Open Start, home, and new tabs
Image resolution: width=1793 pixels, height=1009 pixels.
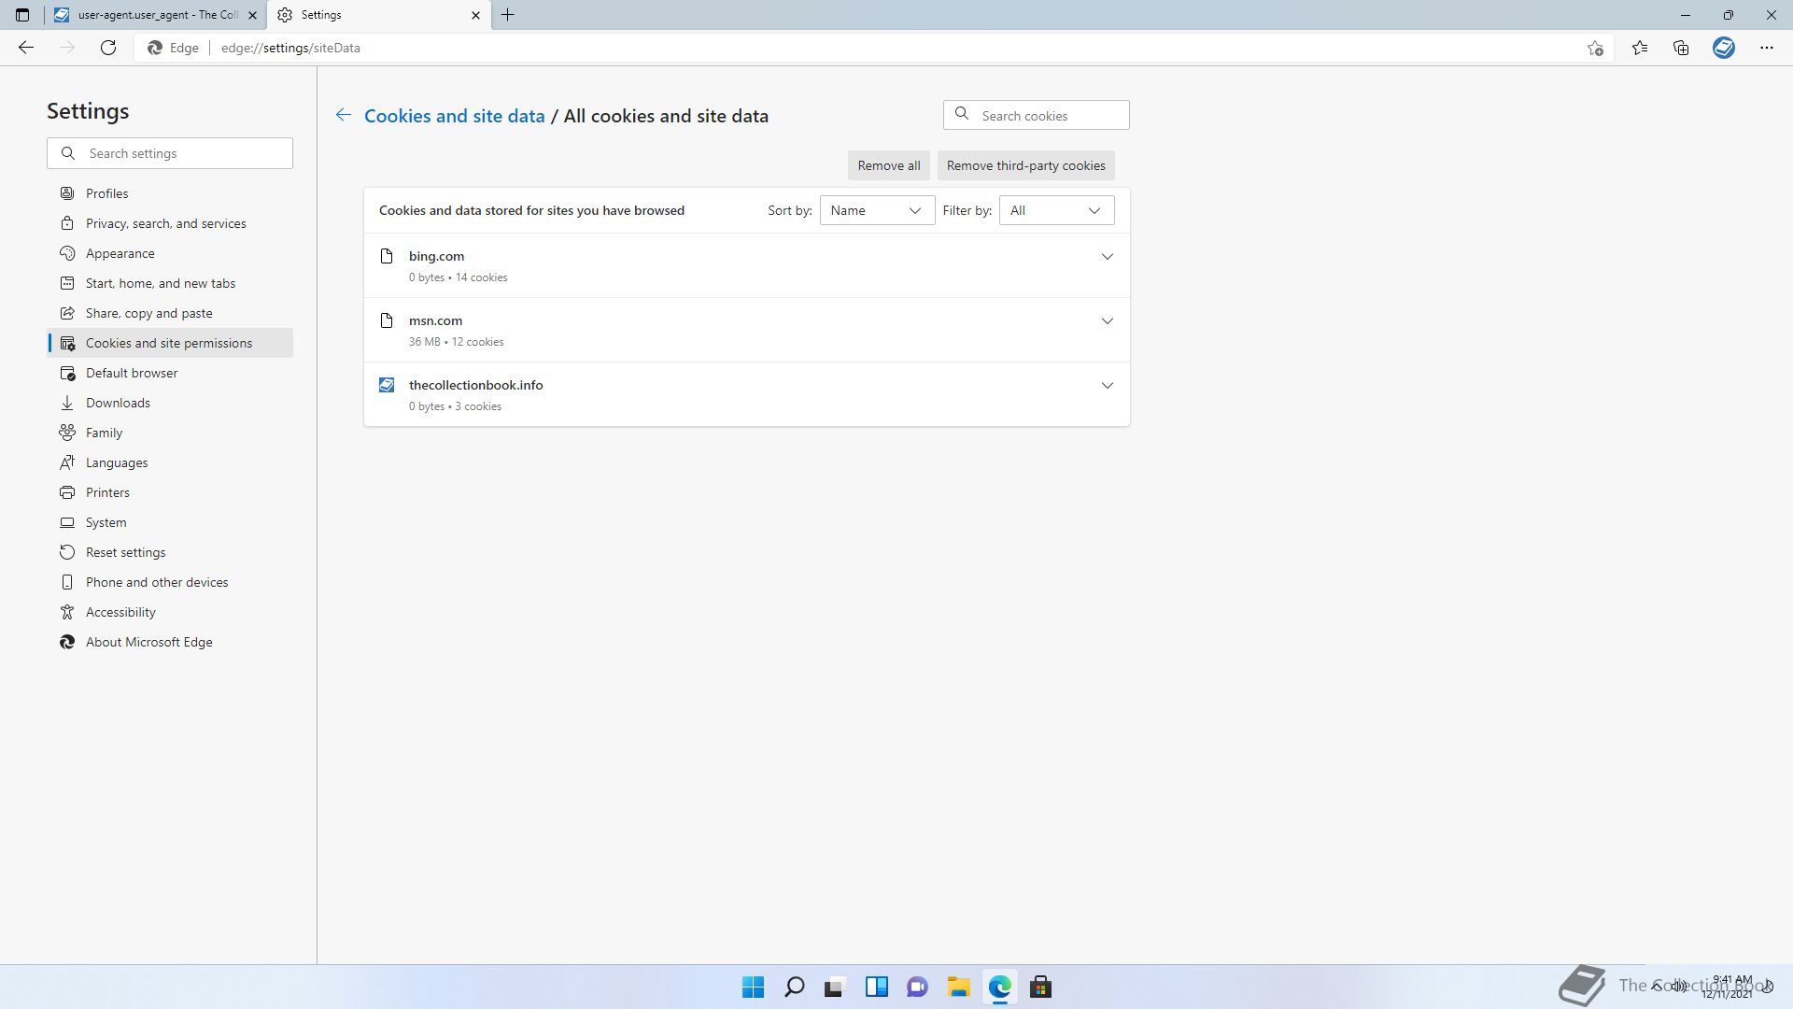(170, 283)
